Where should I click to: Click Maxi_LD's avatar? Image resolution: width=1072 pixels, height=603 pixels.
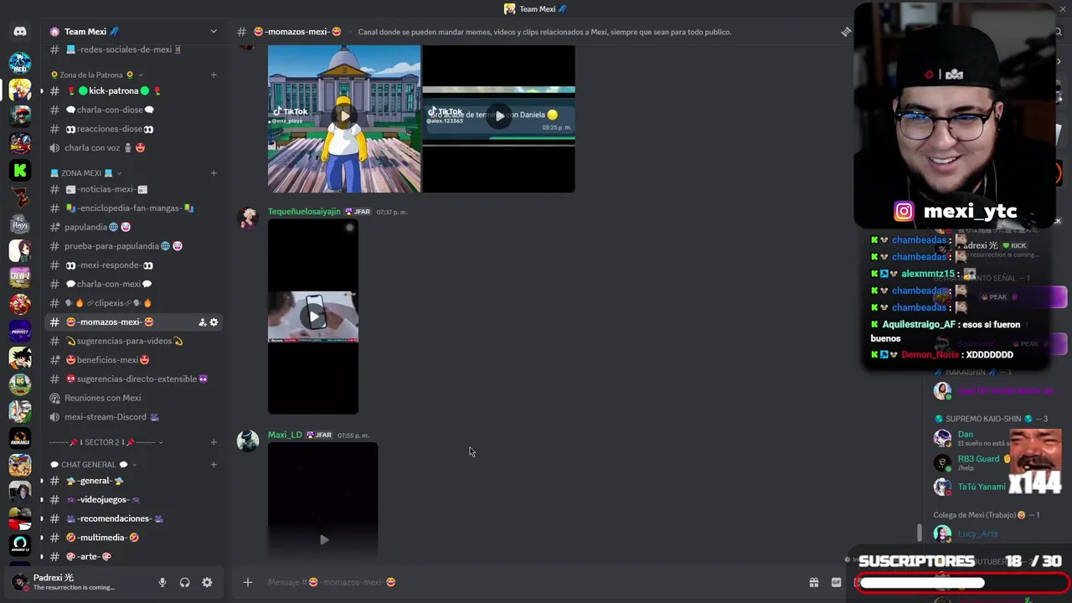(248, 441)
